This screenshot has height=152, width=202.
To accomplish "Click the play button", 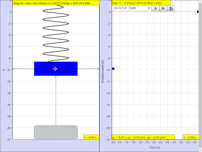I will click(156, 9).
